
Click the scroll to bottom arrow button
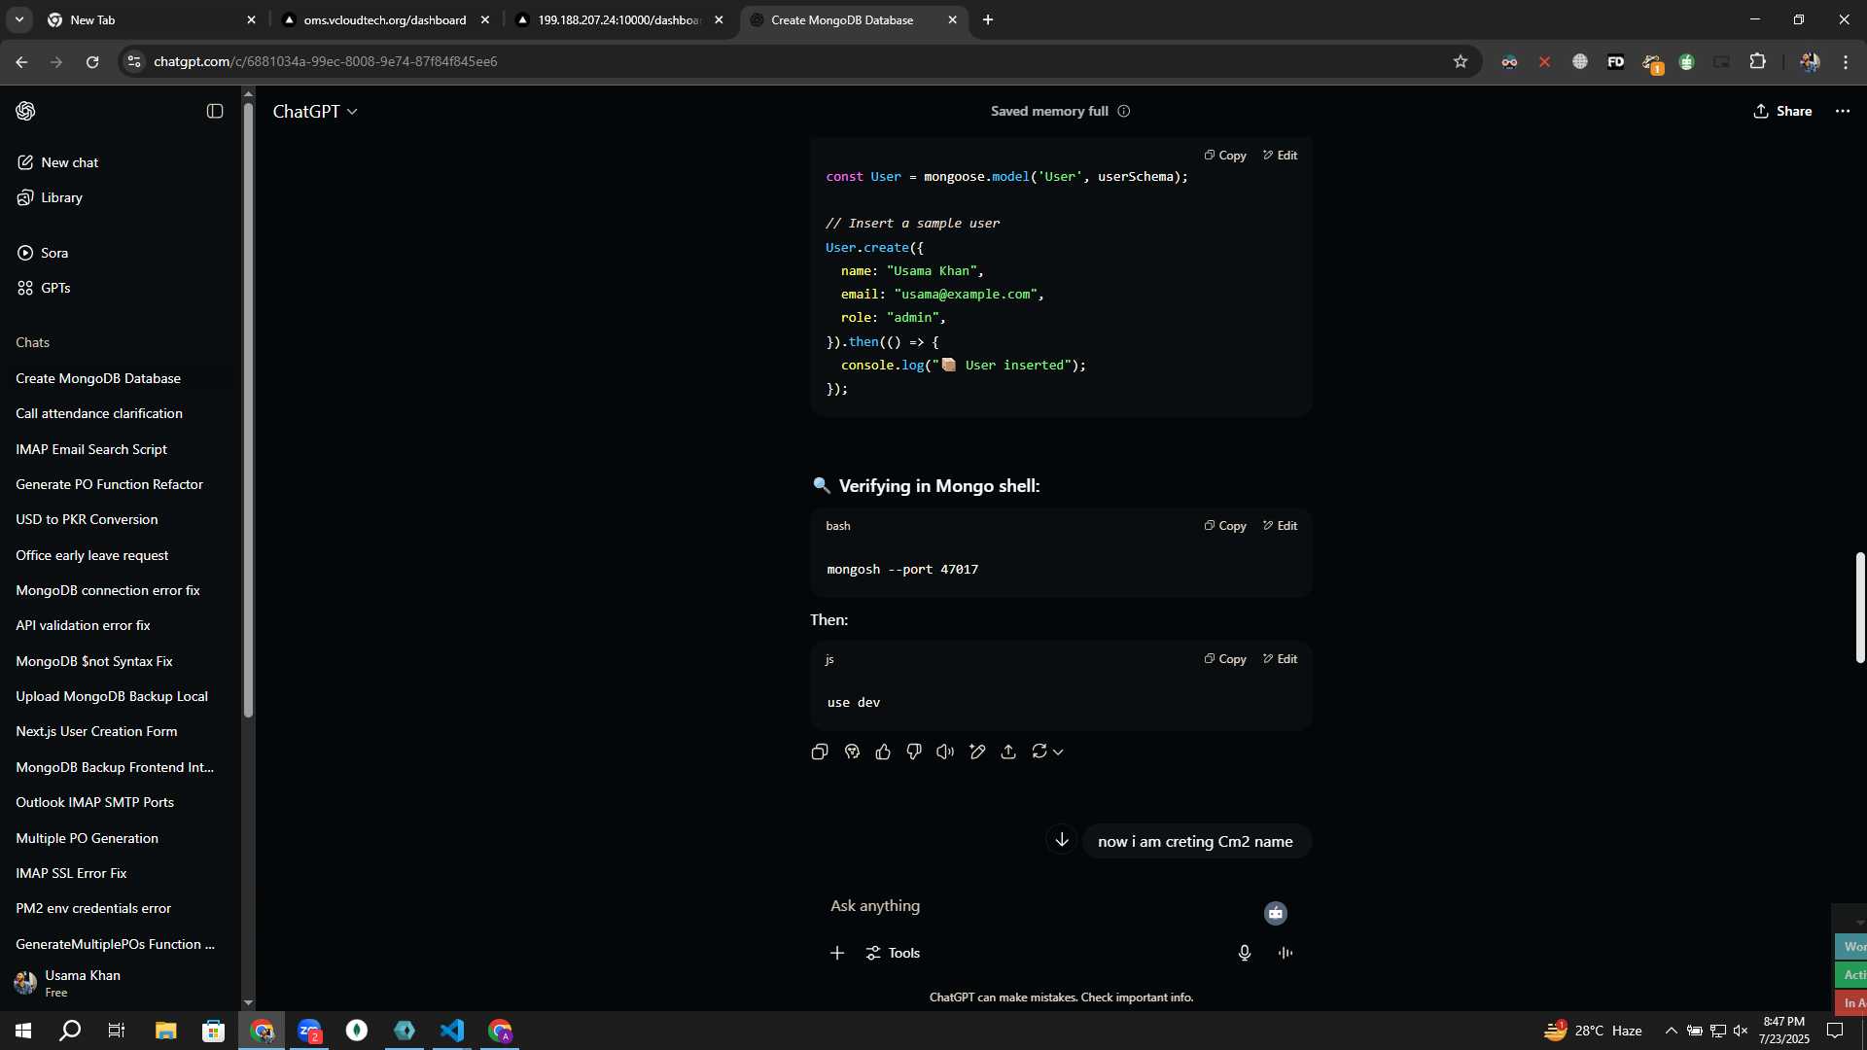1062,839
